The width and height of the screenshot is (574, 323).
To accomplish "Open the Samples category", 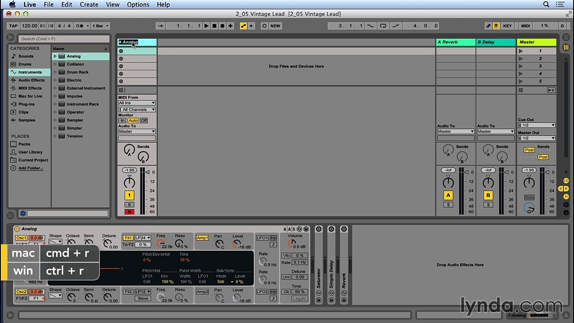I will (26, 120).
